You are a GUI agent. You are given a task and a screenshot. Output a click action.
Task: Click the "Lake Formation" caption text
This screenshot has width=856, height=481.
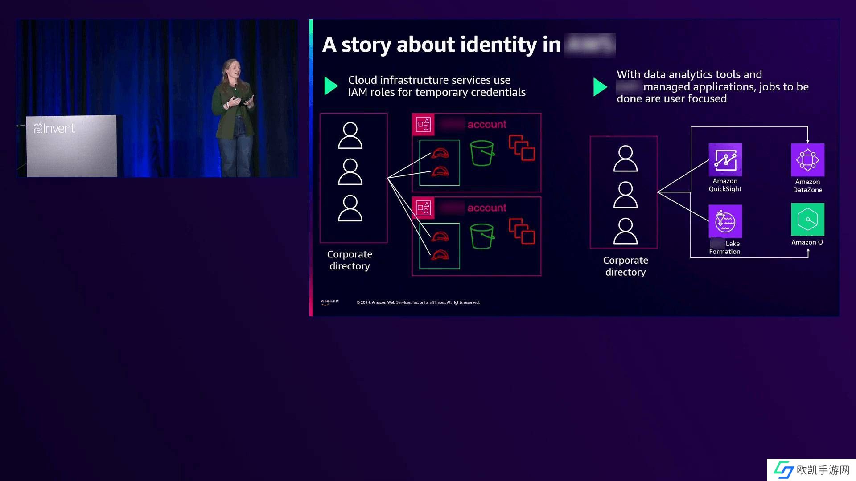725,248
